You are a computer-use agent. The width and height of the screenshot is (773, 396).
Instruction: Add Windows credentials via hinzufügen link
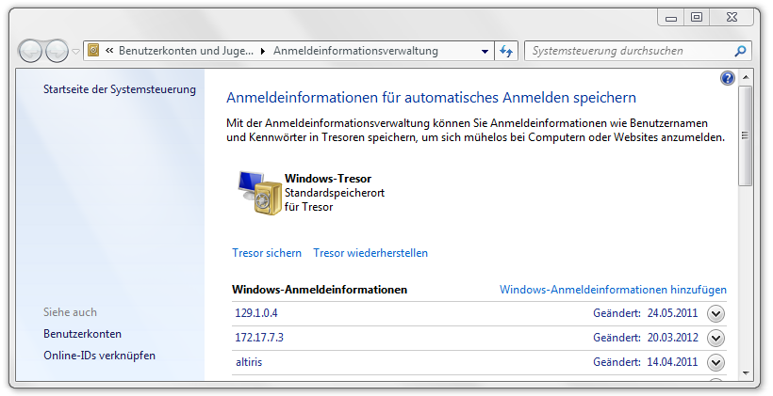[x=613, y=290]
